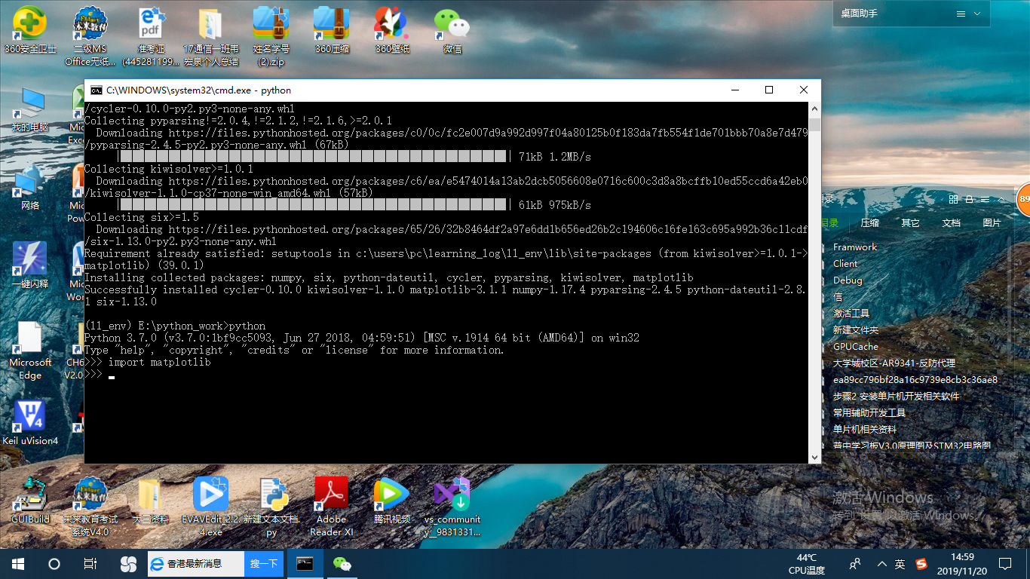Screen dimensions: 1030x579
Task: Click the fan-shaped taskbar icon
Action: [x=128, y=564]
